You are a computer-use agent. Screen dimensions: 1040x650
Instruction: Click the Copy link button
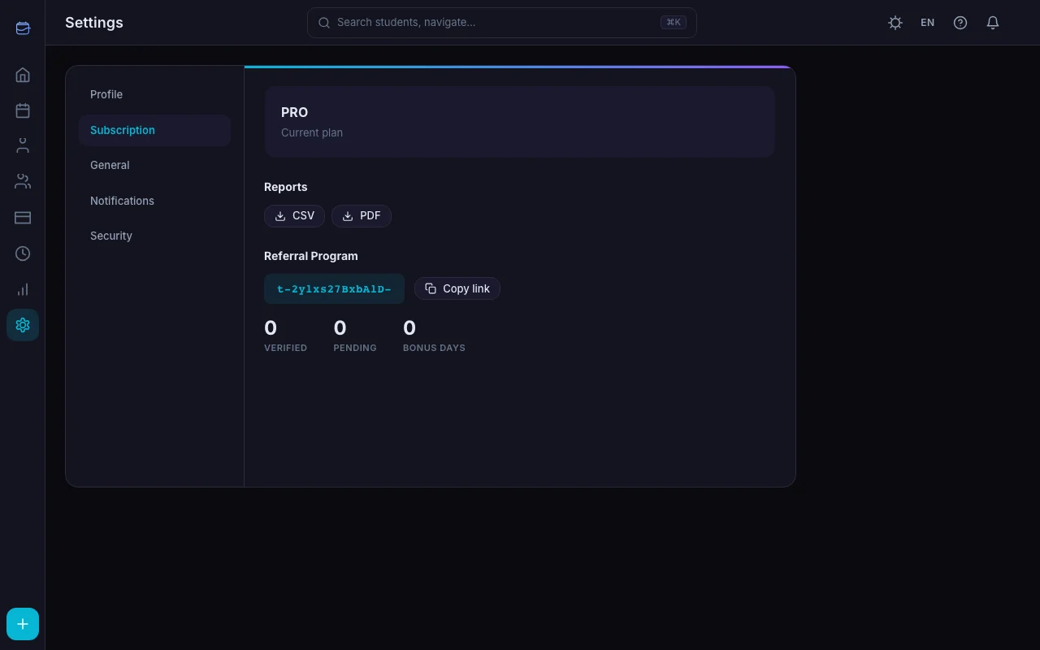pyautogui.click(x=457, y=288)
